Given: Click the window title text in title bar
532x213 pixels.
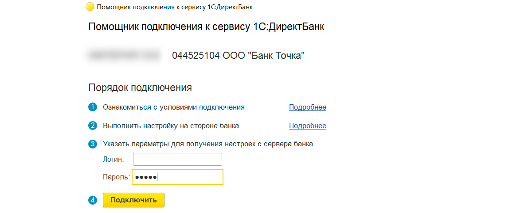Looking at the screenshot, I should [175, 7].
